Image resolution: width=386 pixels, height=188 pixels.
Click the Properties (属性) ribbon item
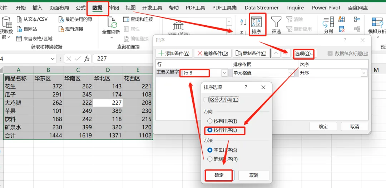(132, 29)
